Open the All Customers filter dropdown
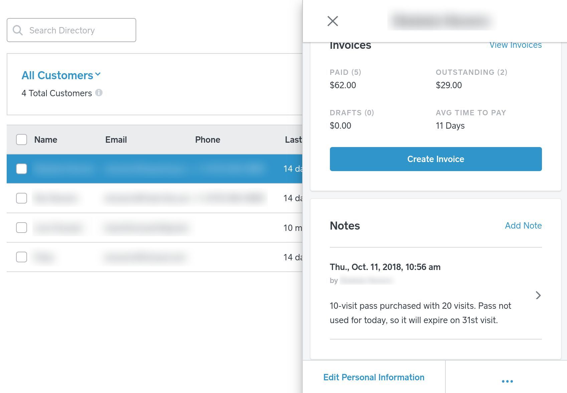Viewport: 567px width, 393px height. [x=61, y=75]
